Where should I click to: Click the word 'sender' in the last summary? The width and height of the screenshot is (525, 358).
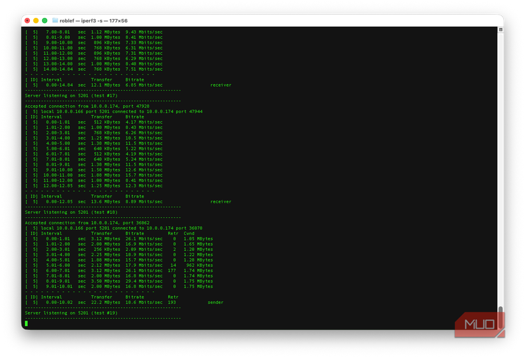(x=215, y=303)
